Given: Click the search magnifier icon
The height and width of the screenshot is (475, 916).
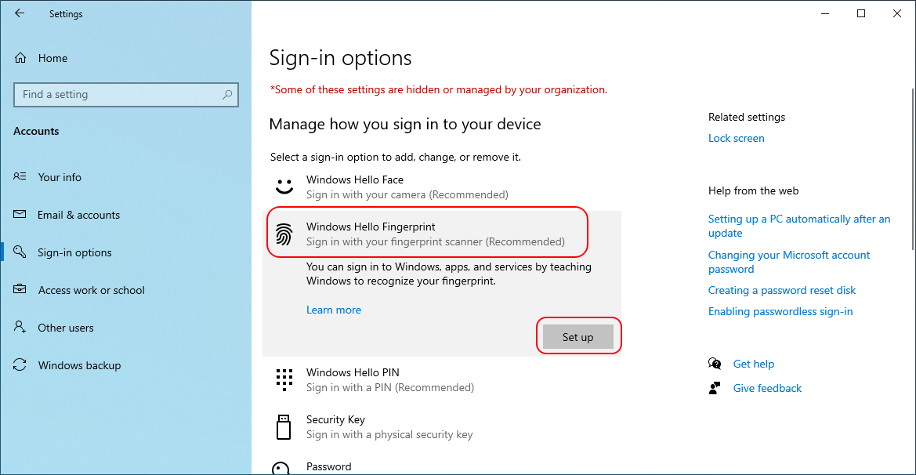Looking at the screenshot, I should pyautogui.click(x=227, y=95).
